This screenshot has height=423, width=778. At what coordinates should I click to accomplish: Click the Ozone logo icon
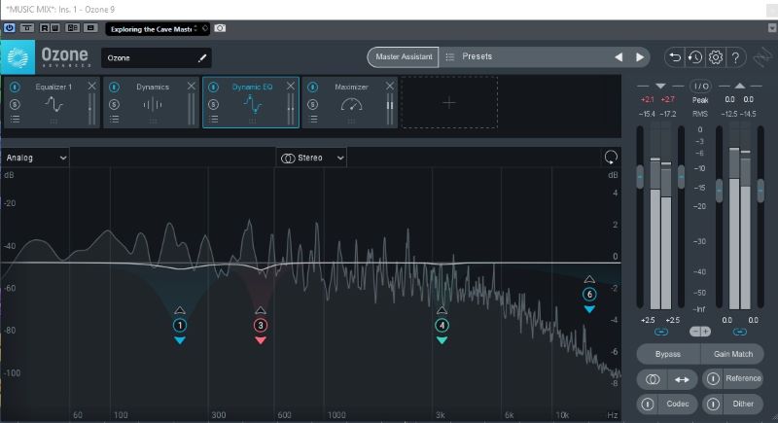[x=18, y=57]
